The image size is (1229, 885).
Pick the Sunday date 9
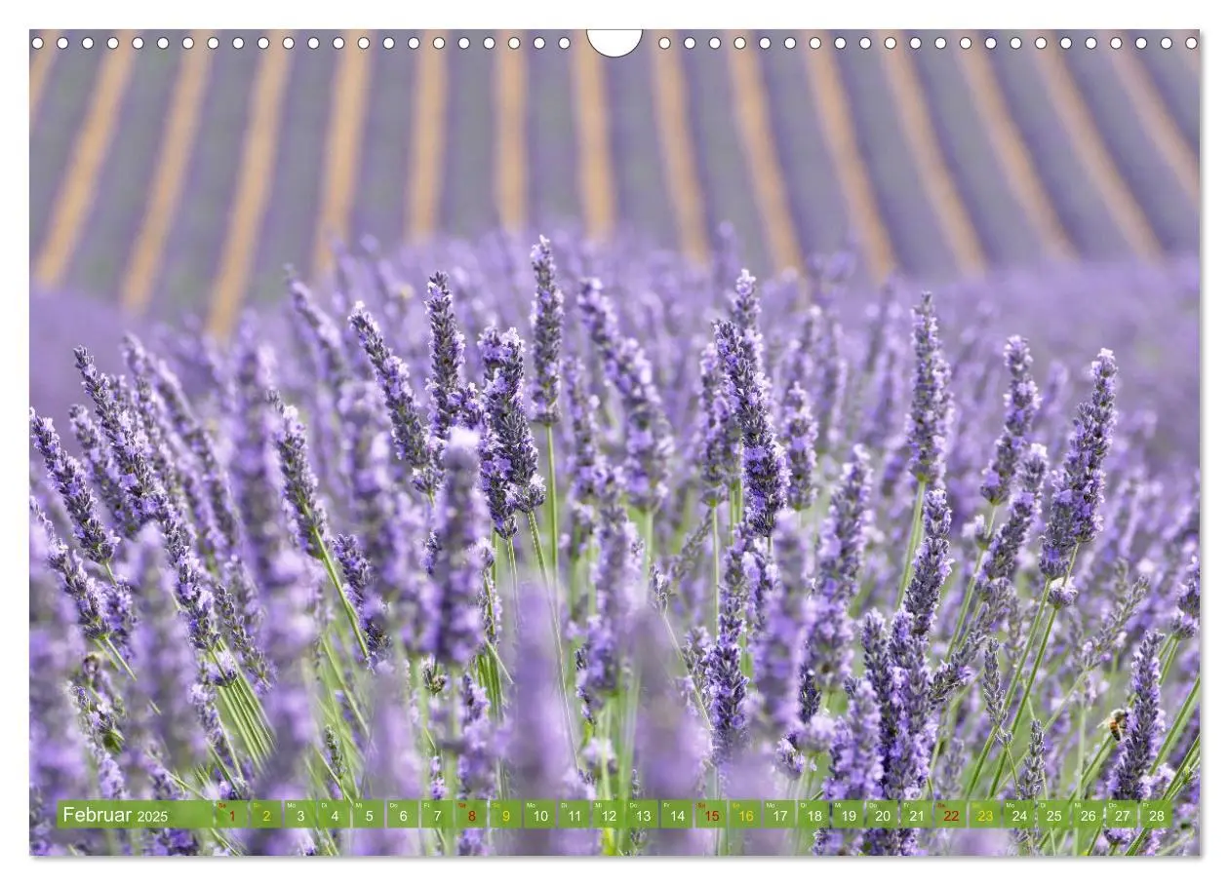tap(505, 815)
